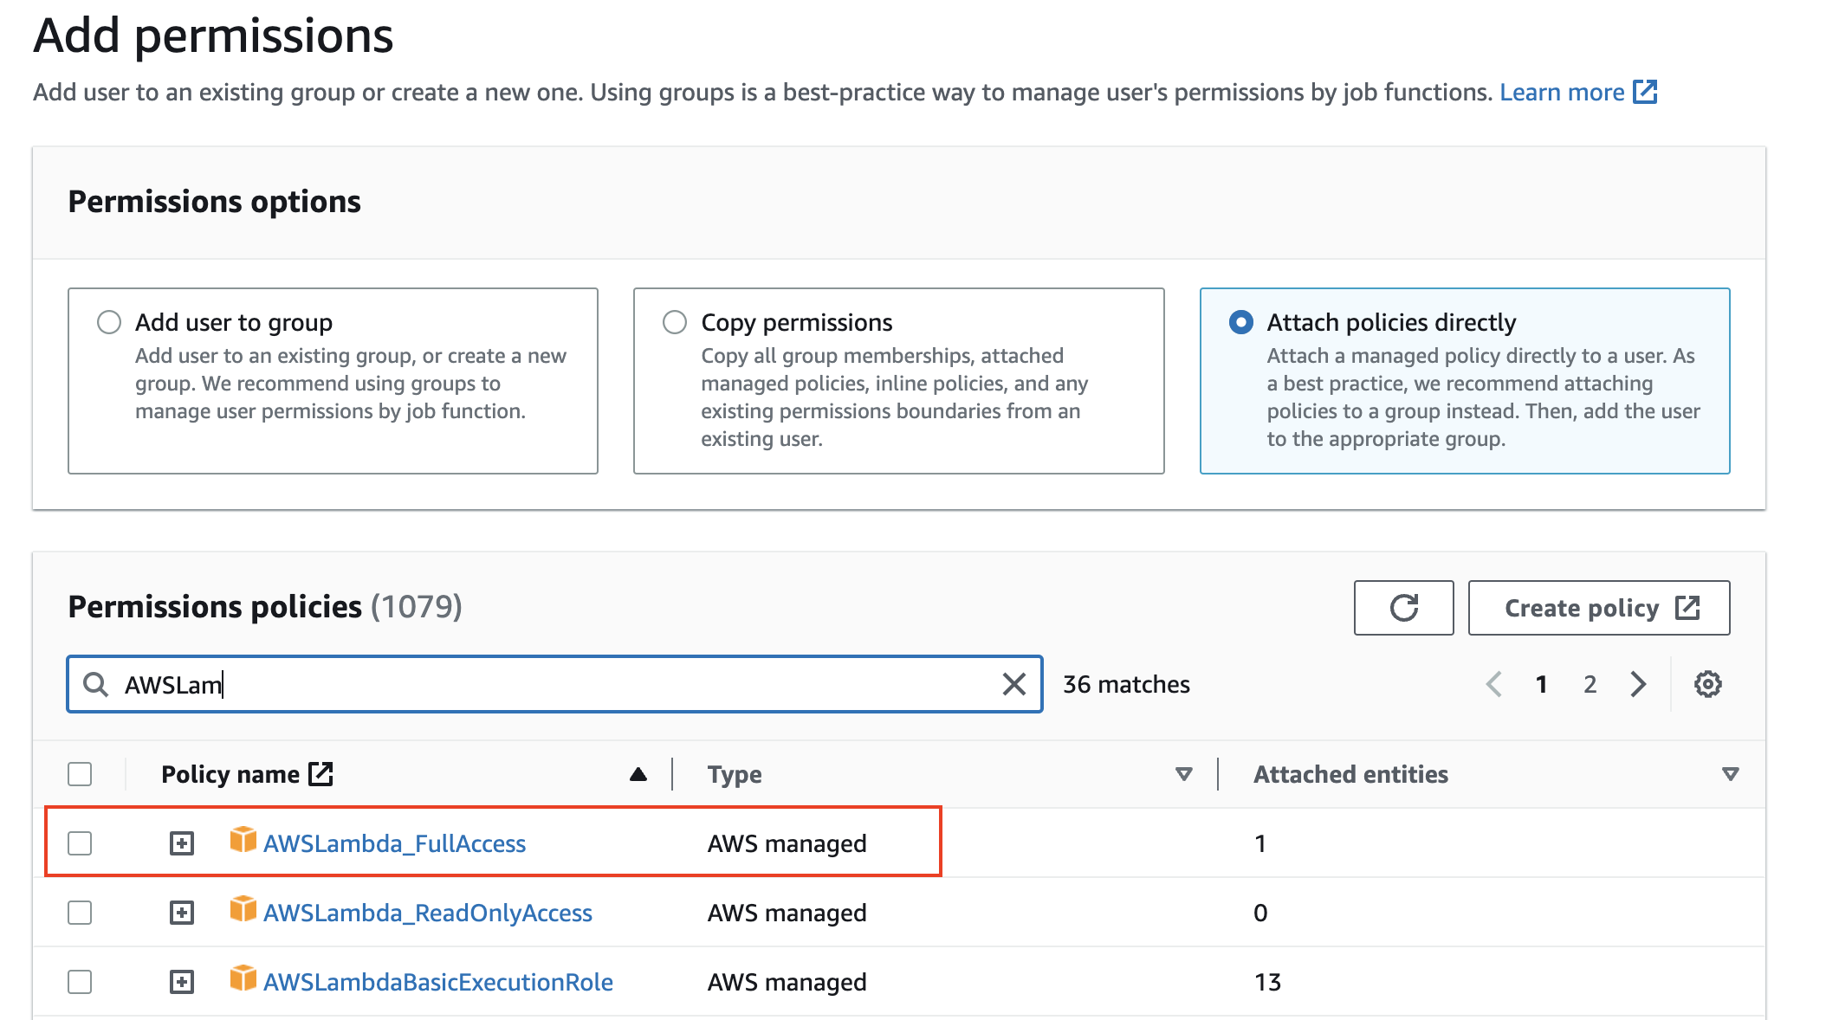
Task: Check the AWSLambda_ReadOnlyAccess policy checkbox
Action: [80, 913]
